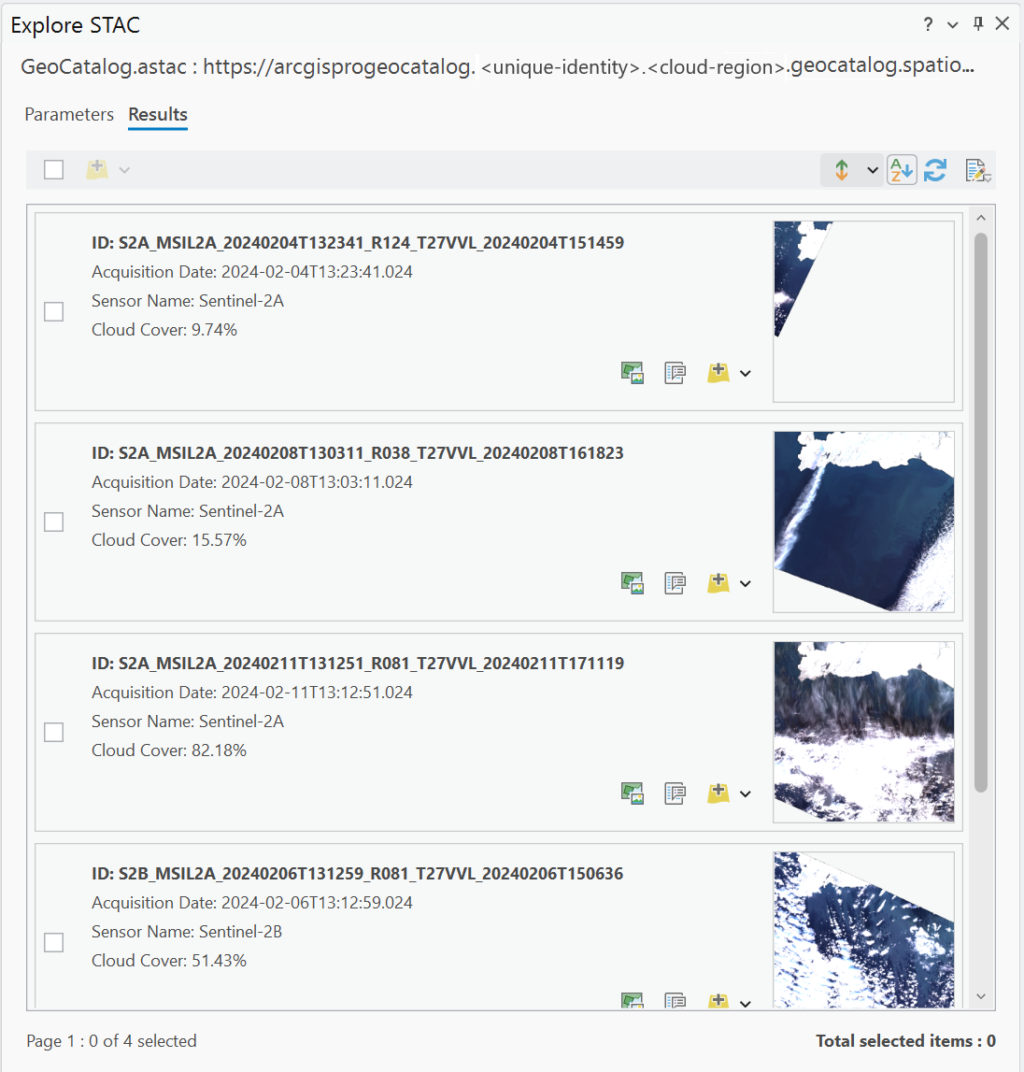This screenshot has width=1024, height=1072.
Task: Show footprint thumbnail for 20240204T132341 item
Action: pyautogui.click(x=633, y=373)
